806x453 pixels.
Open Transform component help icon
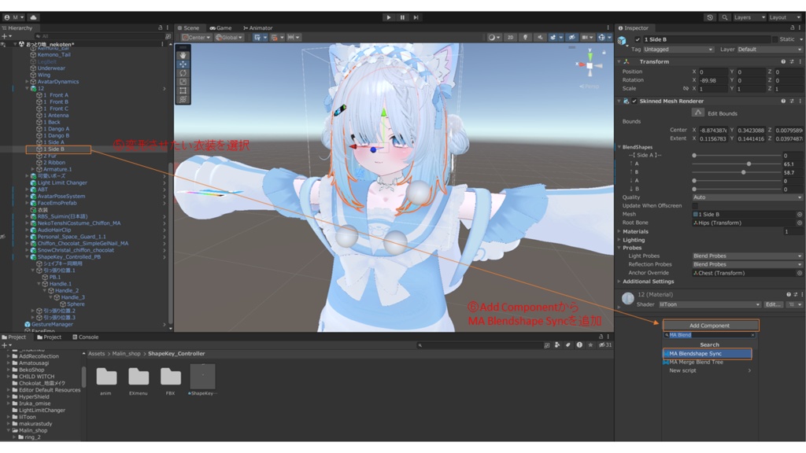(783, 61)
